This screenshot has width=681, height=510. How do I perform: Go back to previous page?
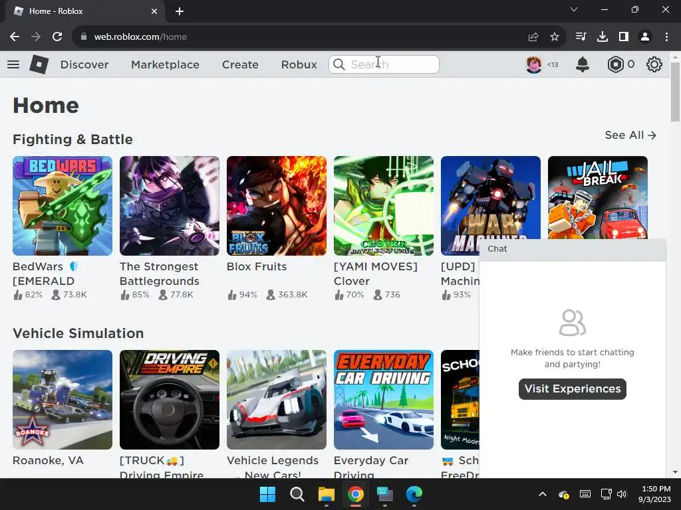tap(15, 37)
